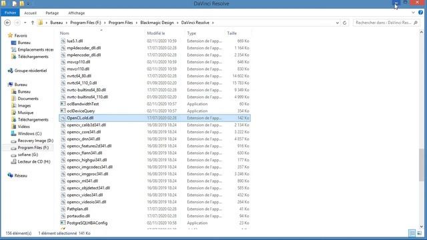The height and width of the screenshot is (240, 427).
Task: Select the OpenCL.old.dll file icon
Action: pyautogui.click(x=63, y=118)
